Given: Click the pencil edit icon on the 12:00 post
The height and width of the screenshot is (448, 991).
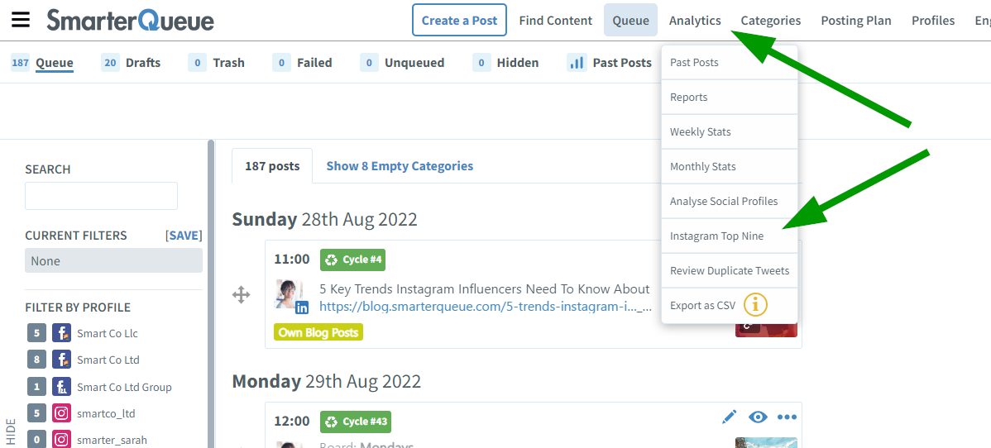Looking at the screenshot, I should 729,417.
